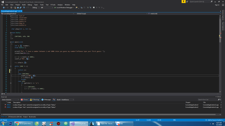
Task: Open the Solution Explorer side tab
Action: pos(223,15)
